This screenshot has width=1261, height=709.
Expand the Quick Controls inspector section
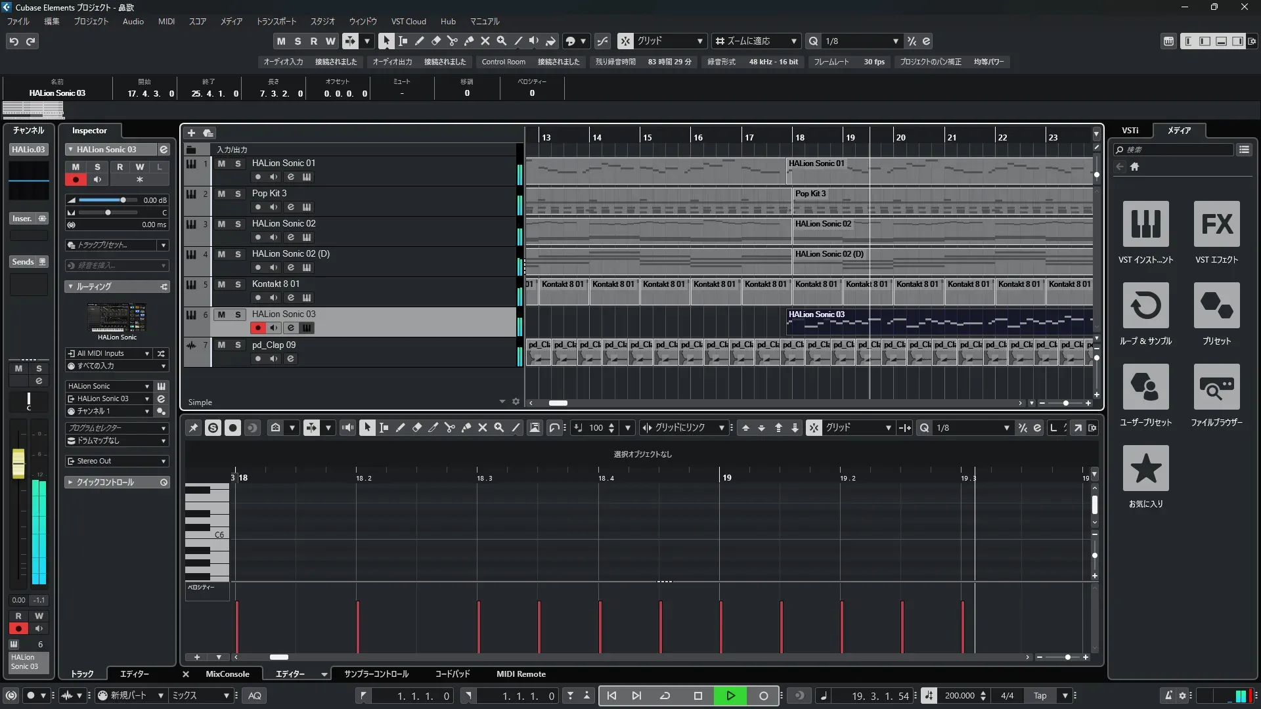tap(70, 483)
